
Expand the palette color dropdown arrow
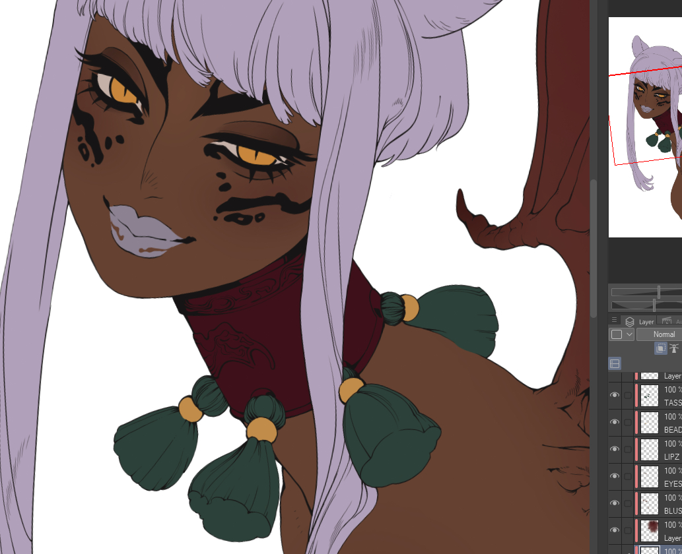(x=629, y=334)
